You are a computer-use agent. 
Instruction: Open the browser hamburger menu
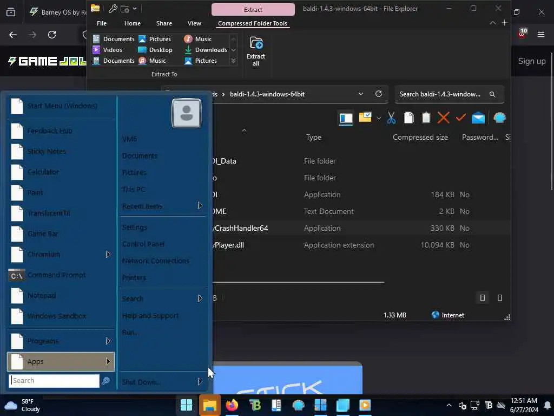point(541,34)
